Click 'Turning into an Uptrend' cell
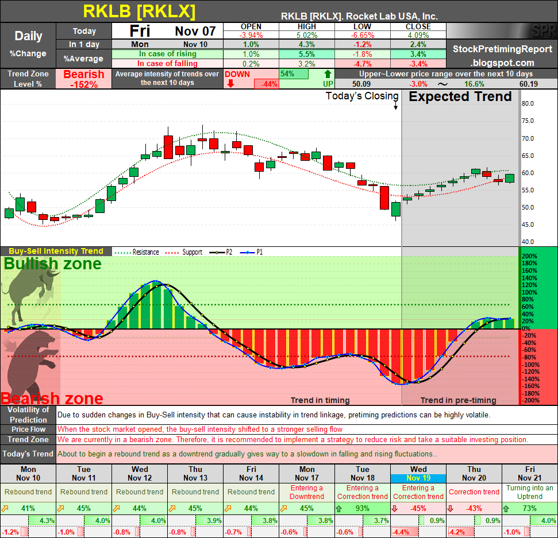Viewport: 558px width, 538px height. (x=530, y=492)
